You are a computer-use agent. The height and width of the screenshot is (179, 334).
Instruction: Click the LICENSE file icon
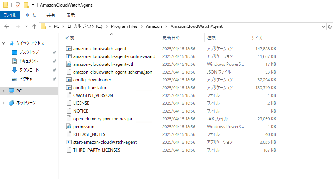pos(69,103)
